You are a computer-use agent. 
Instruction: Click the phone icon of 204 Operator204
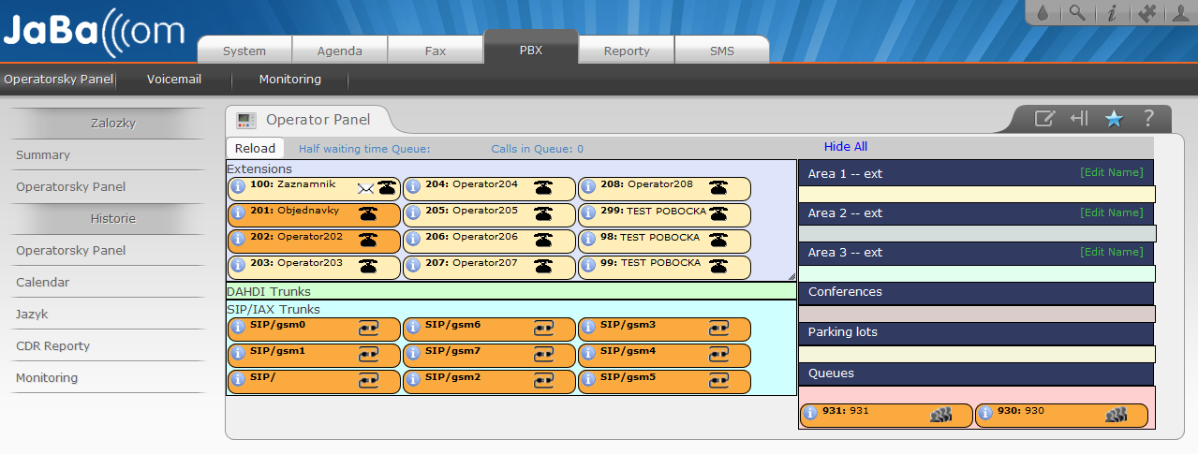pos(543,187)
